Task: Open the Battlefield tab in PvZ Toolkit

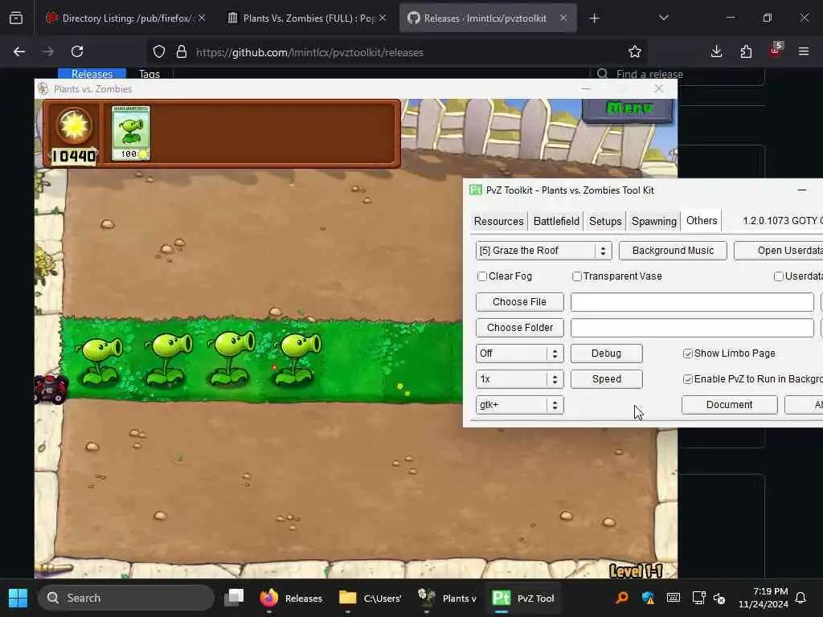Action: (x=556, y=221)
